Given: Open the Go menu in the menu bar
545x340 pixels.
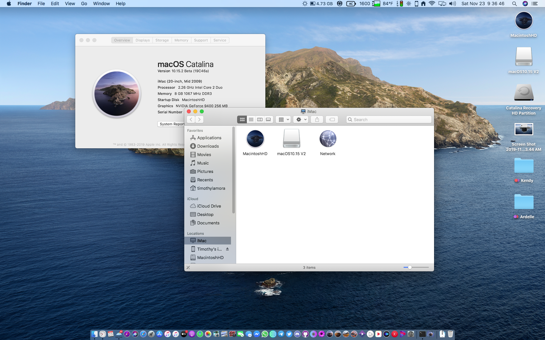Looking at the screenshot, I should click(x=84, y=4).
